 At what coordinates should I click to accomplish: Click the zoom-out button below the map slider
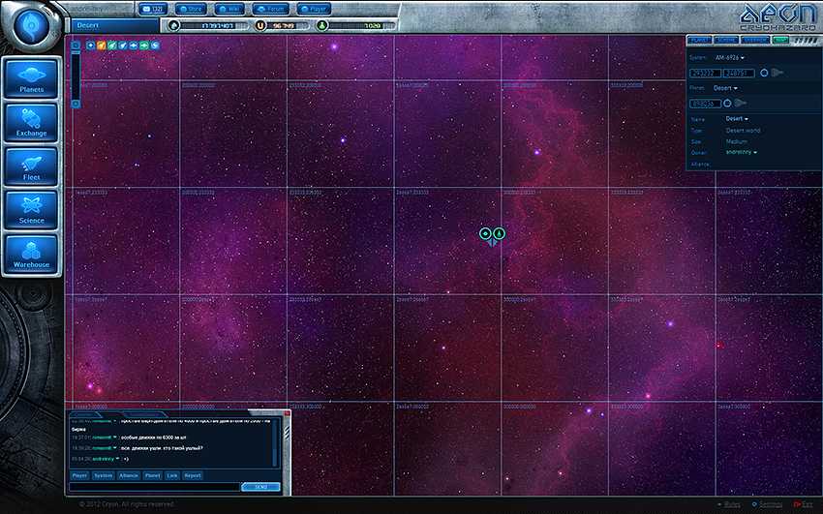pyautogui.click(x=76, y=104)
